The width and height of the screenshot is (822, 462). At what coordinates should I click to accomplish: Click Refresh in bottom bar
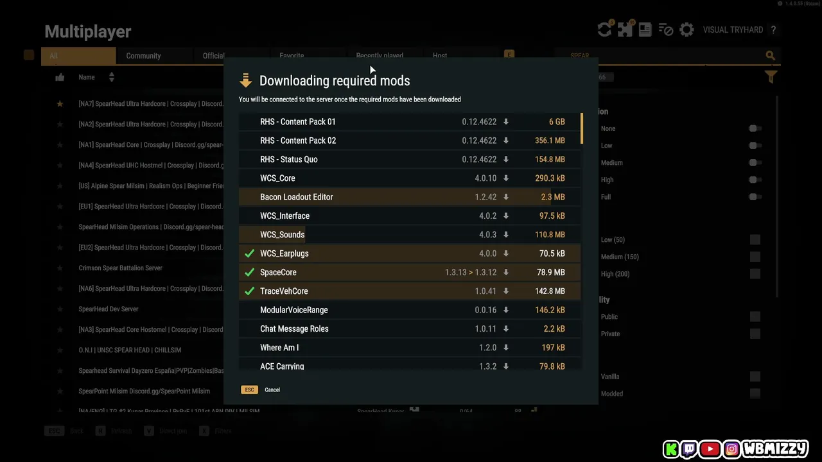tap(121, 431)
